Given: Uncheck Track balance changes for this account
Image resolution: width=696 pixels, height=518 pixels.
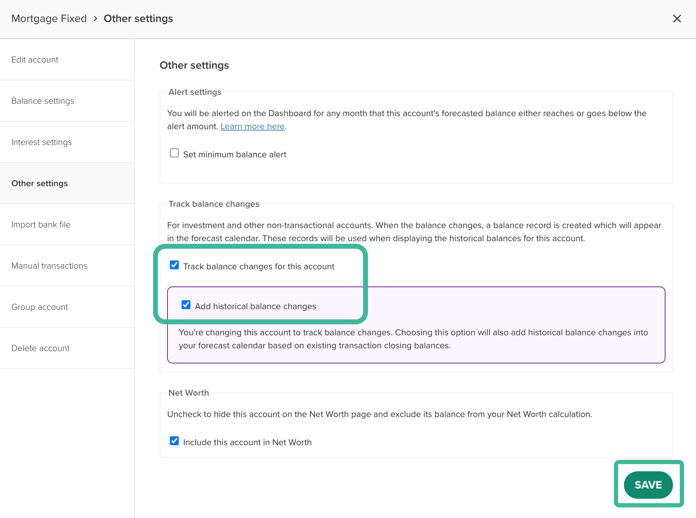Looking at the screenshot, I should point(174,265).
